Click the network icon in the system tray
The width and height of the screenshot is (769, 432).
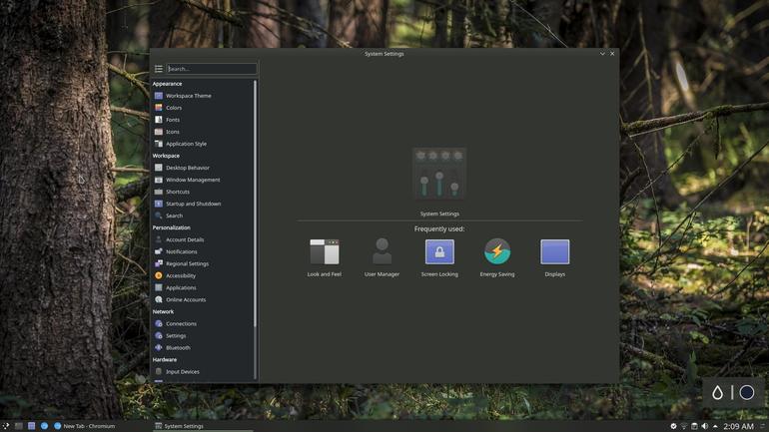point(684,426)
